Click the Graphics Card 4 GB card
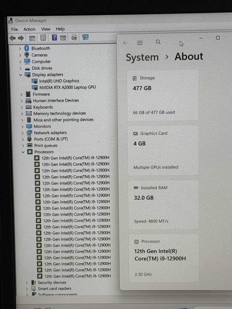The image size is (232, 309). tap(163, 150)
